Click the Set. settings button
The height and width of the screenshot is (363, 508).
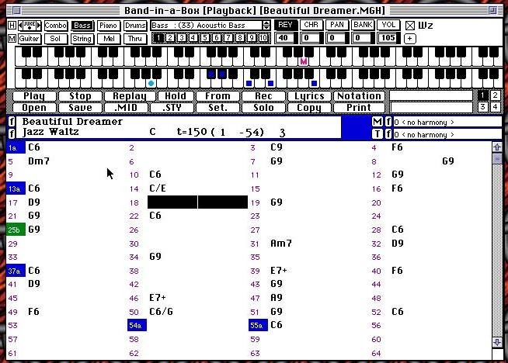pyautogui.click(x=217, y=108)
